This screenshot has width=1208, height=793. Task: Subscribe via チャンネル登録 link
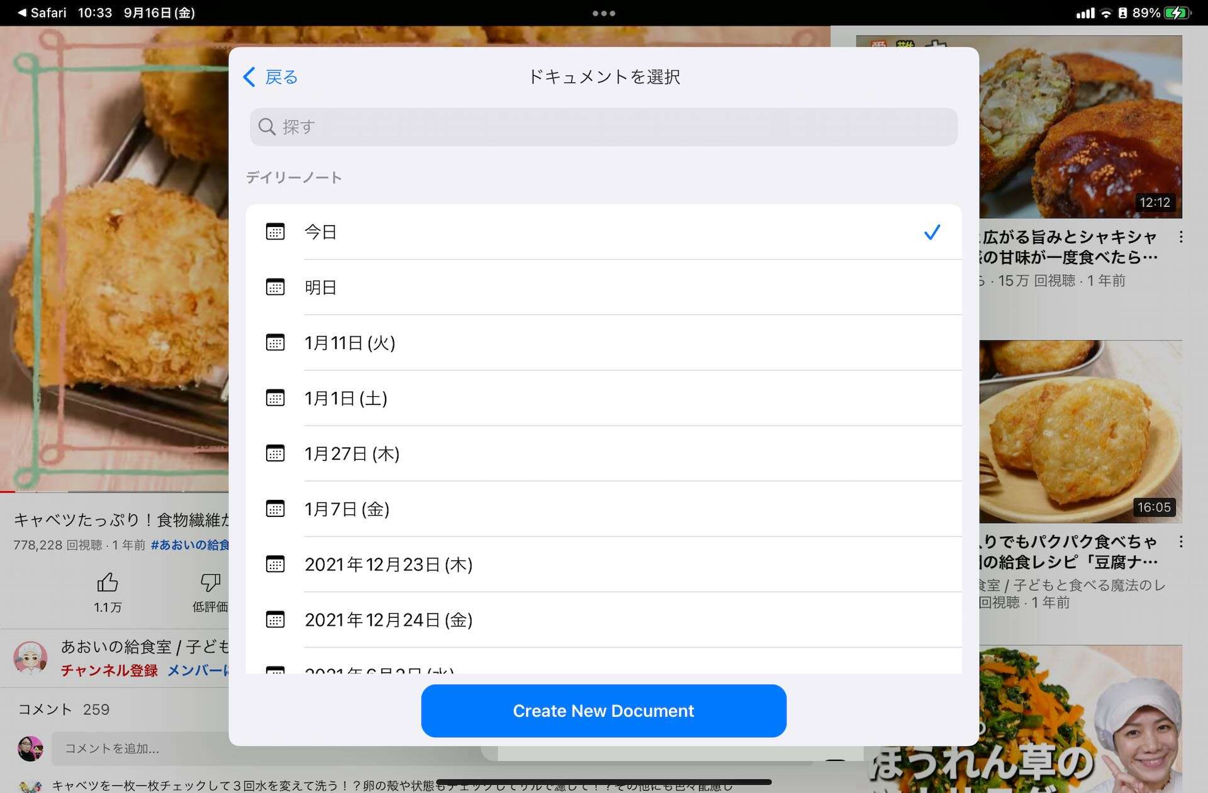click(109, 670)
